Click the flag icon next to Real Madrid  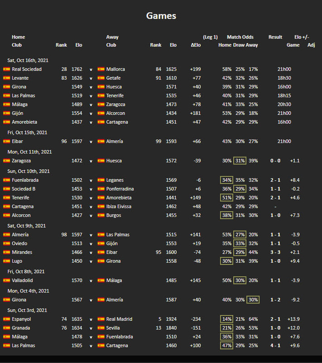101,319
